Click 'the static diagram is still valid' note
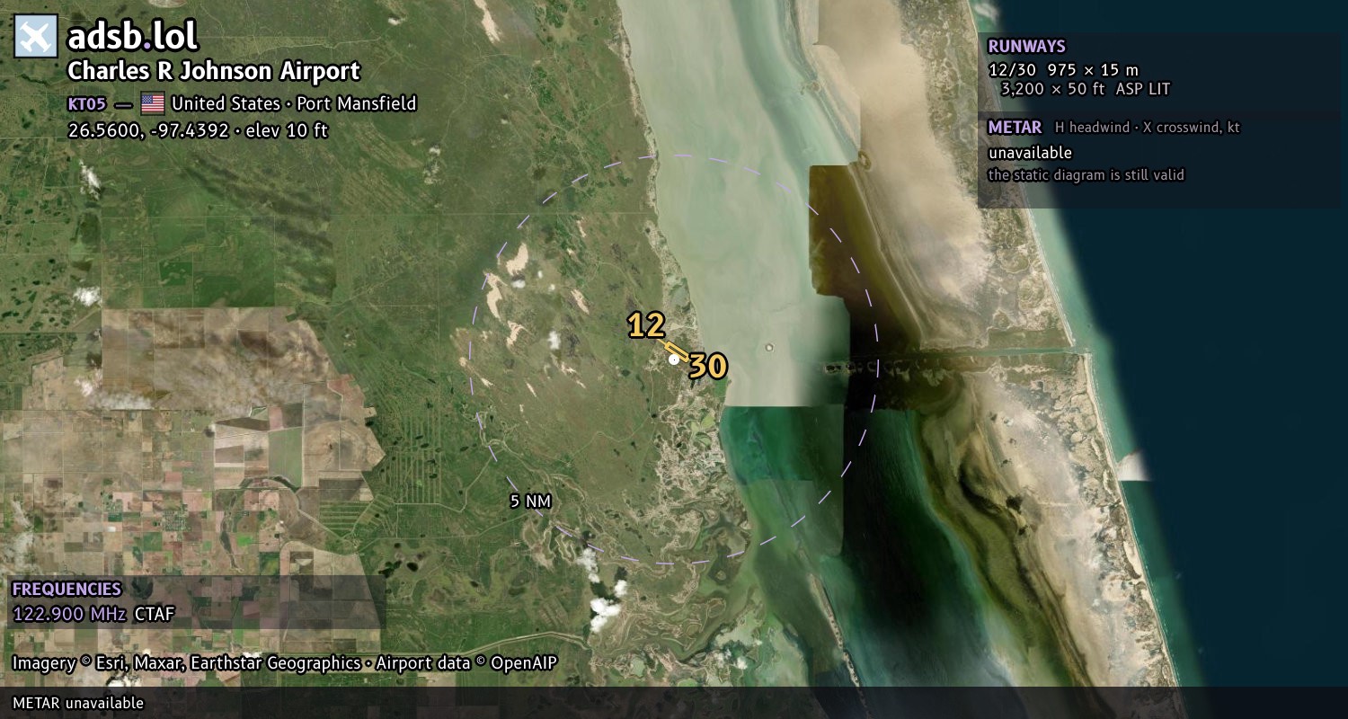Viewport: 1348px width, 719px height. pos(1086,175)
